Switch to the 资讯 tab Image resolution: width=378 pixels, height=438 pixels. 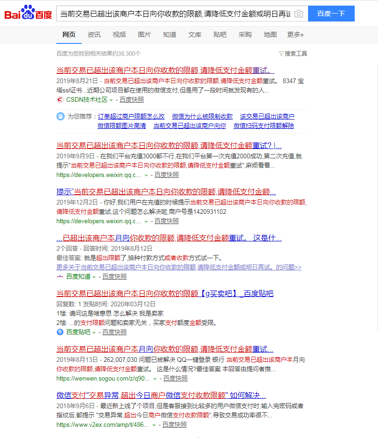94,35
